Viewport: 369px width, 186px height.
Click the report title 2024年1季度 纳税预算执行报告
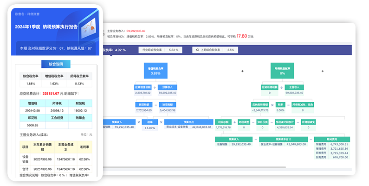point(46,27)
